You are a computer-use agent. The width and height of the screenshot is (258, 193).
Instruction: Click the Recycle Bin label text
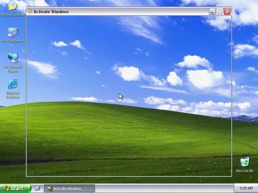[245, 171]
